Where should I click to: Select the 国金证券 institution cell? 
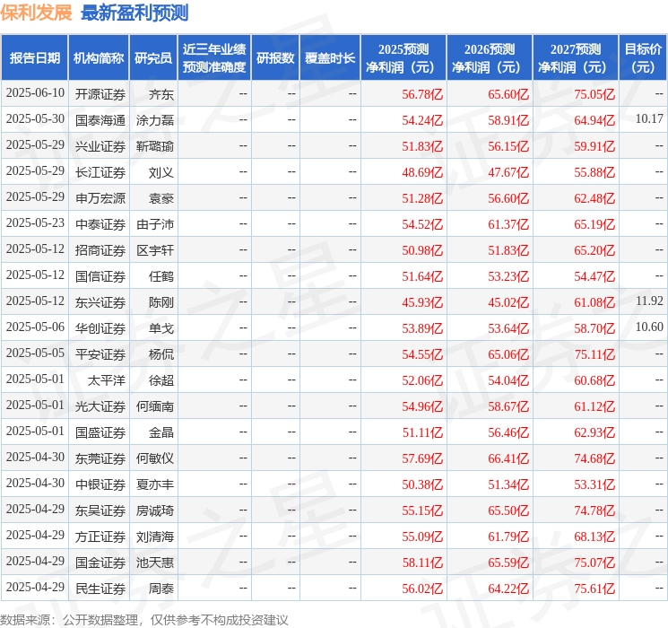100,563
